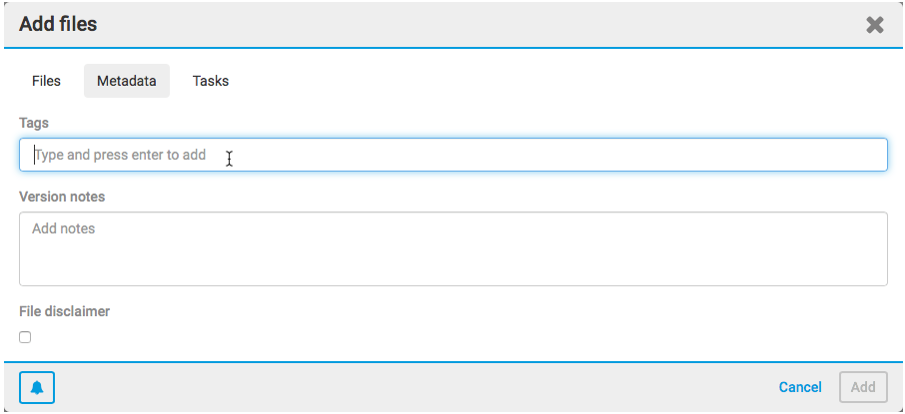Focus the Tags input field
The width and height of the screenshot is (905, 414).
pyautogui.click(x=452, y=155)
